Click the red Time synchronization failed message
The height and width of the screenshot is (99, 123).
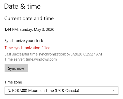[x=27, y=48]
